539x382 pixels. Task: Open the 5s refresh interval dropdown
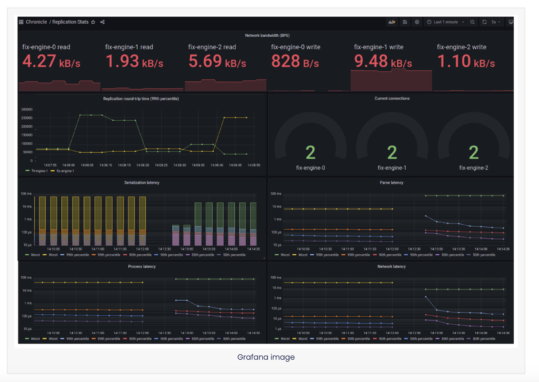pos(496,22)
